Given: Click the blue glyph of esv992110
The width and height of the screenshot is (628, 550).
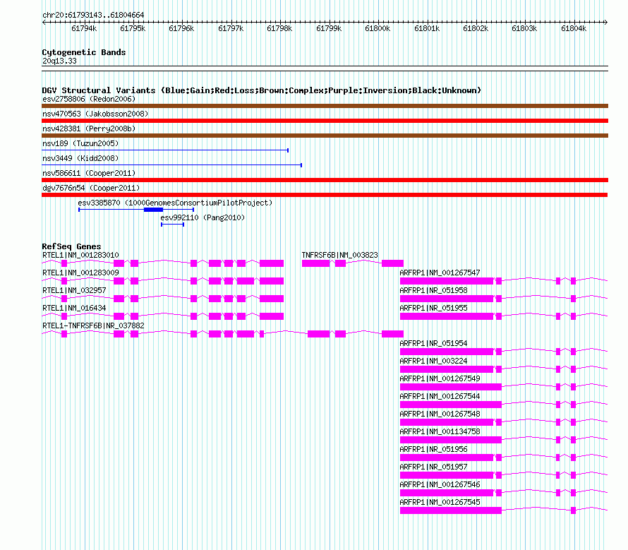Looking at the screenshot, I should [x=173, y=225].
